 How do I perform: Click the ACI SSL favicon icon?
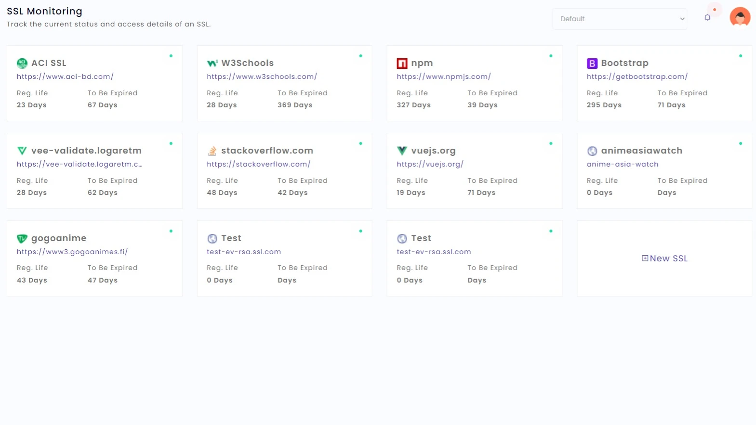click(x=22, y=63)
